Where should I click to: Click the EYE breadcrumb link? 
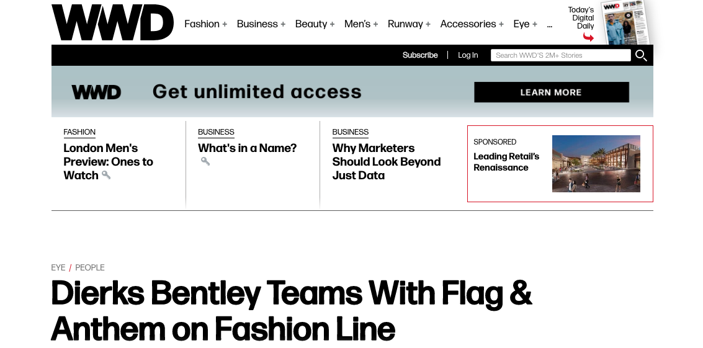pyautogui.click(x=58, y=268)
